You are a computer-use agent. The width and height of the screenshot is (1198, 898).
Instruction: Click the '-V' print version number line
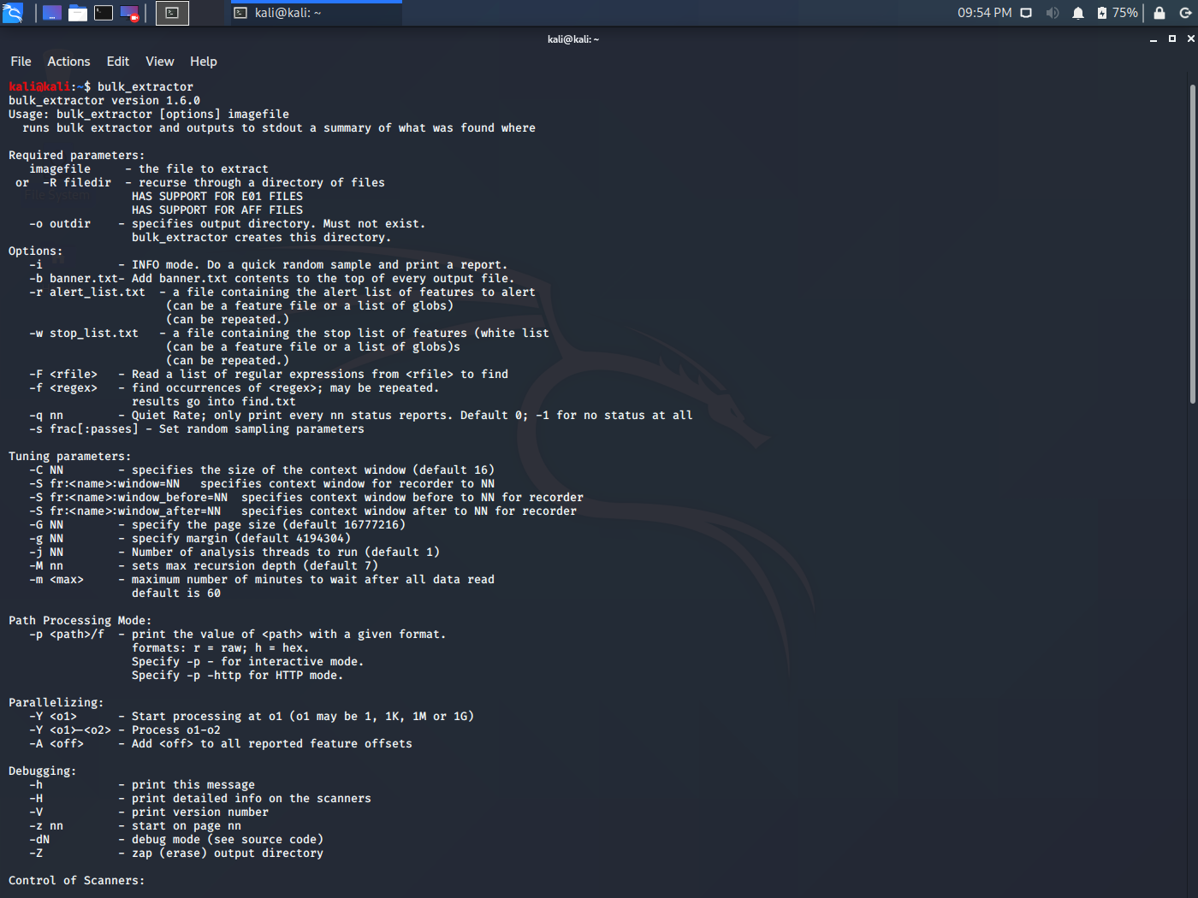pos(149,812)
